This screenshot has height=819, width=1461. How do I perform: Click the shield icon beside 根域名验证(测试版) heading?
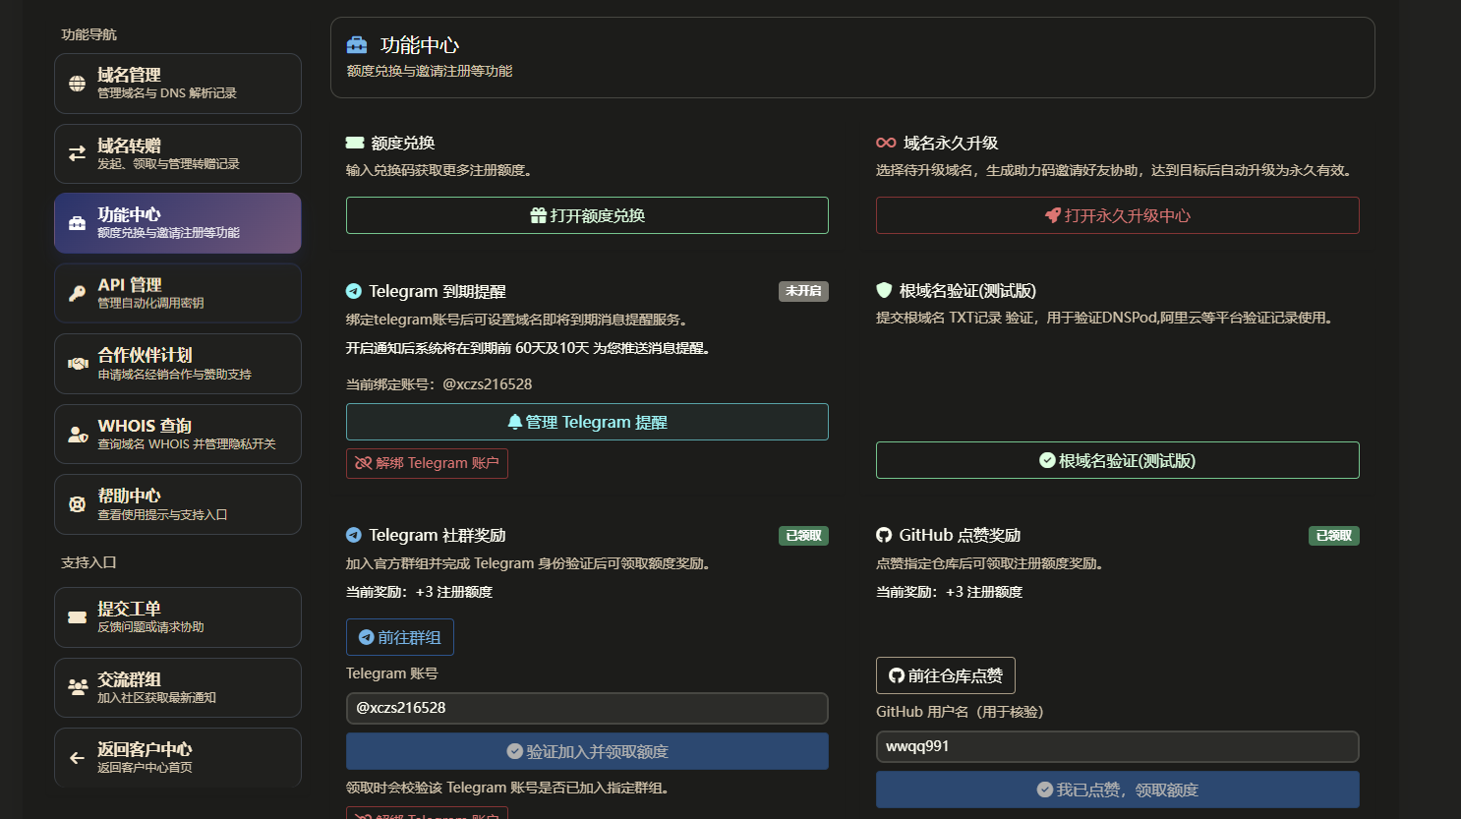(884, 290)
